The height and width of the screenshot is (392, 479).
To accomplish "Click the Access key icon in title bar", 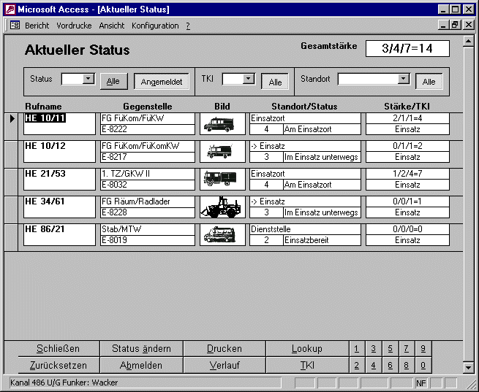I will coord(10,9).
